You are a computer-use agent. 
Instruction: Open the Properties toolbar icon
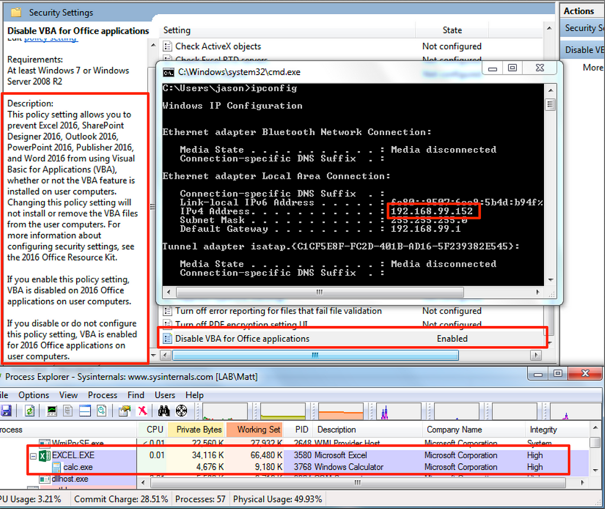(124, 411)
